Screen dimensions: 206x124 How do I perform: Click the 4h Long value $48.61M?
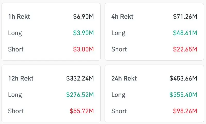[185, 33]
